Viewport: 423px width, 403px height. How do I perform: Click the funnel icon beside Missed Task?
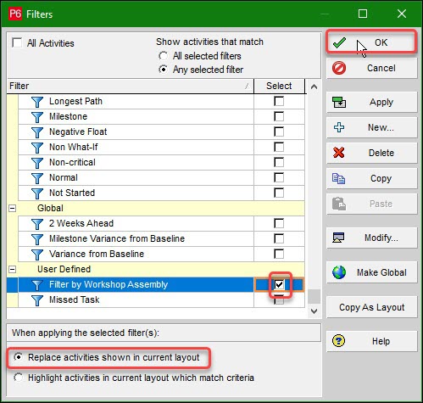(x=37, y=300)
